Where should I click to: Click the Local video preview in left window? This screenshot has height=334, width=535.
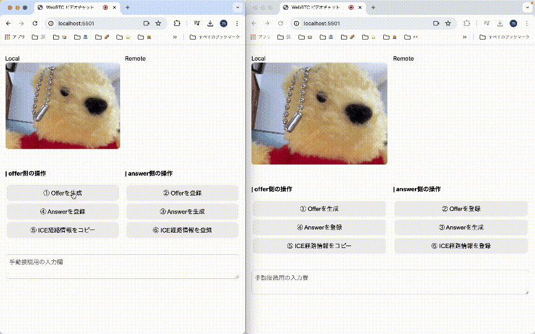[63, 106]
